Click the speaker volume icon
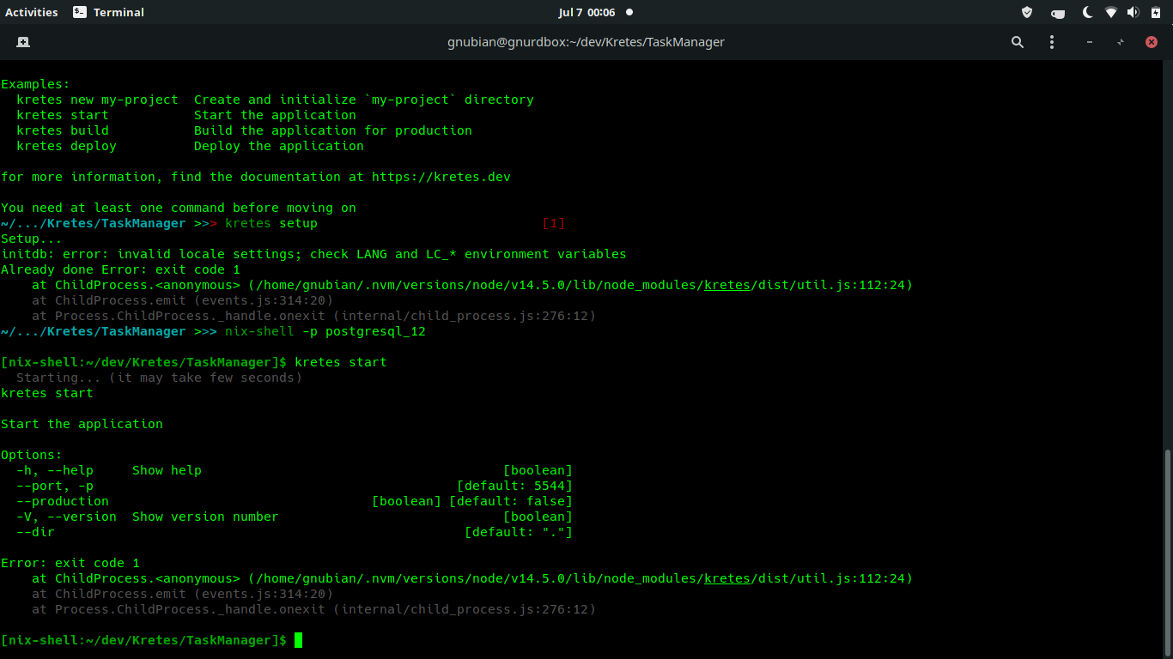Screen dimensions: 1173x659 click(1132, 12)
